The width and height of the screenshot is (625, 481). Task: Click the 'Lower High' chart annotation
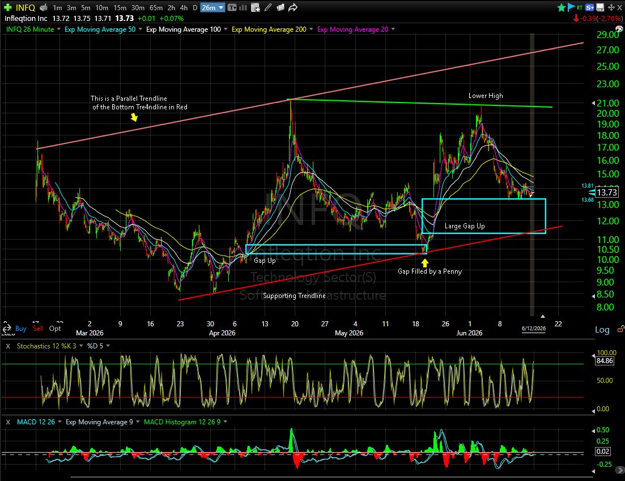486,96
